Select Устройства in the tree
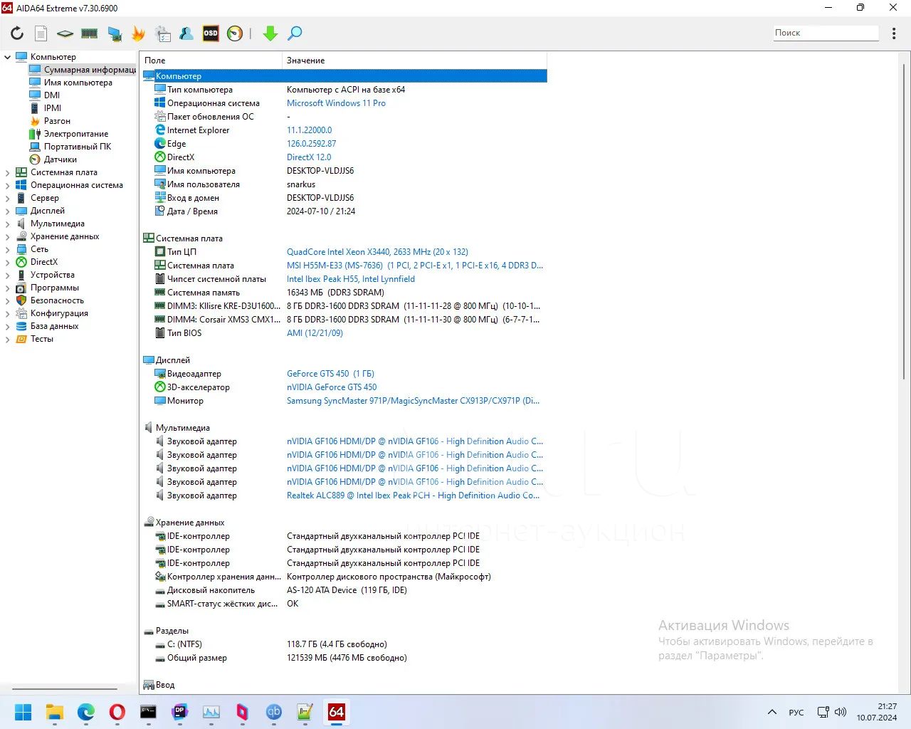Viewport: 911px width, 729px height. pyautogui.click(x=52, y=275)
